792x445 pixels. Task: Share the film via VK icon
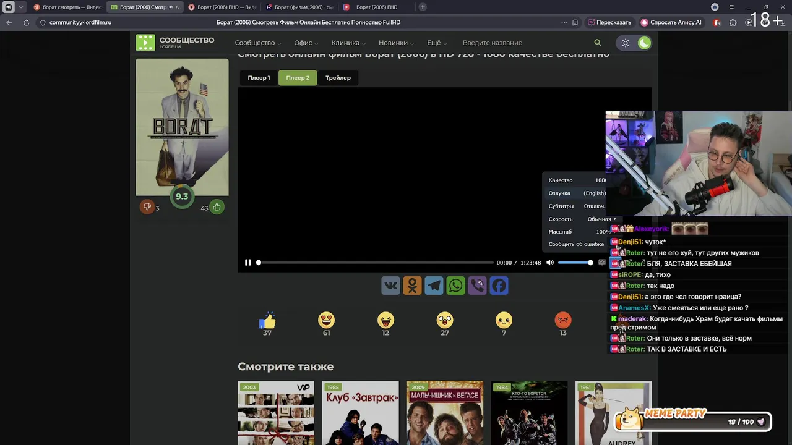[x=390, y=286]
